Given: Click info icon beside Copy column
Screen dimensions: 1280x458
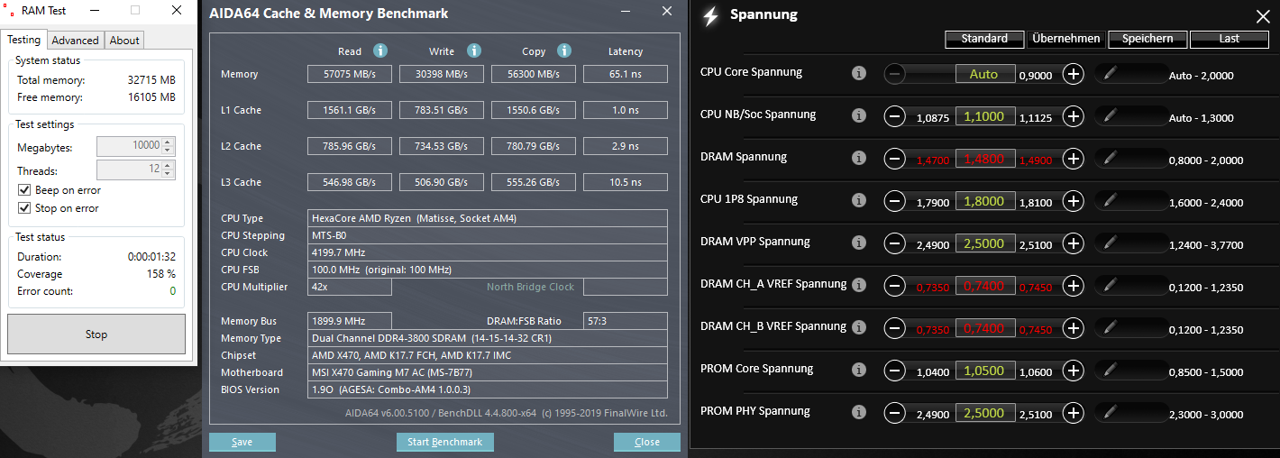Looking at the screenshot, I should click(564, 51).
